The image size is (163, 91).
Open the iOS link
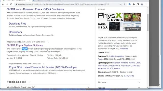tap(112, 69)
